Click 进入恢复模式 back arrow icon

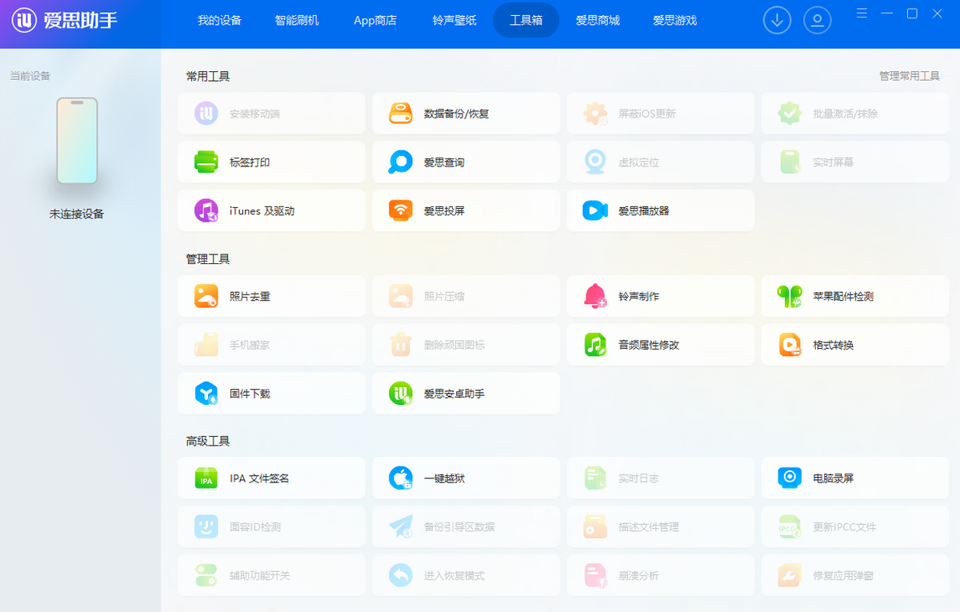tap(401, 575)
